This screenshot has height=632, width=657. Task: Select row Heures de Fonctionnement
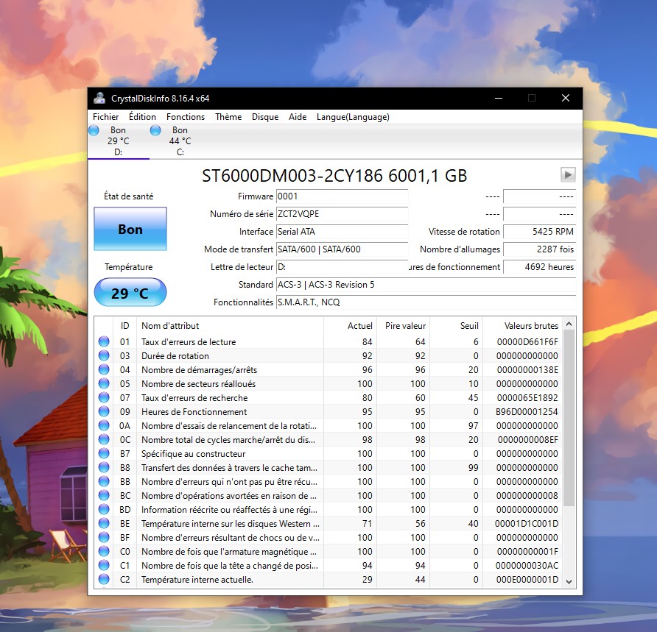tap(329, 411)
